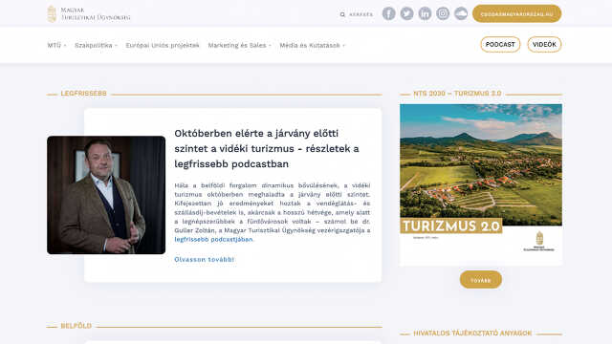This screenshot has height=344, width=612.
Task: Click the search magnifier icon
Action: click(342, 14)
